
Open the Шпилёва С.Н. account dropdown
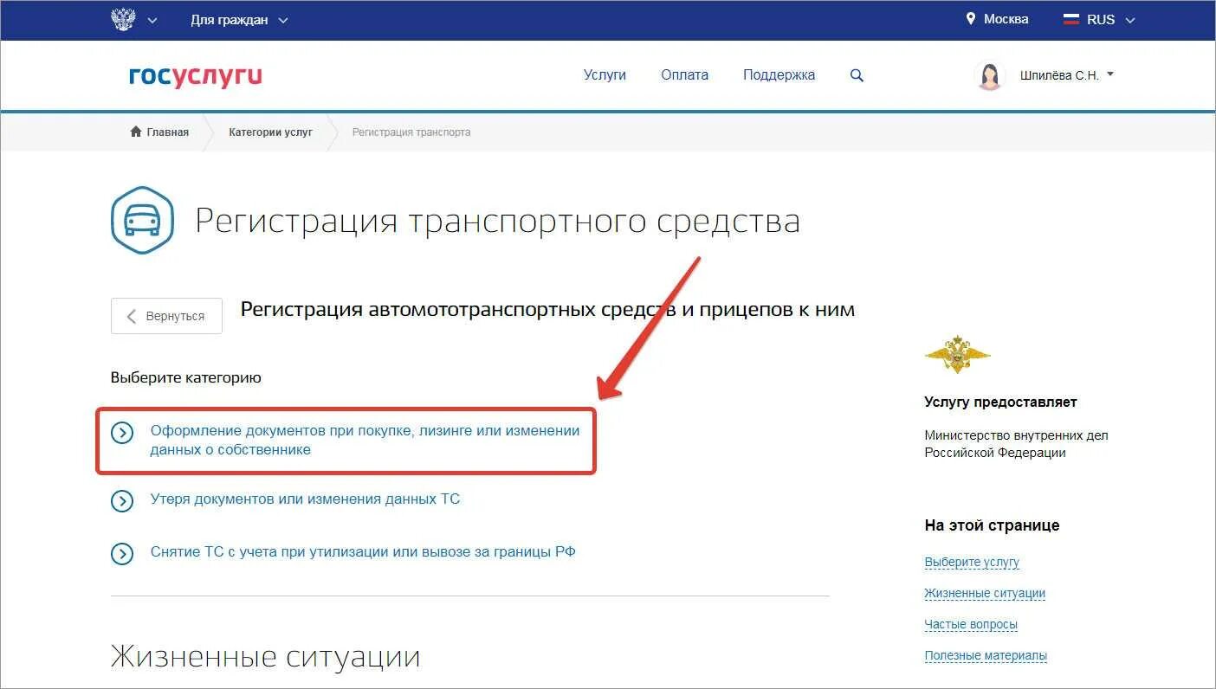1067,75
